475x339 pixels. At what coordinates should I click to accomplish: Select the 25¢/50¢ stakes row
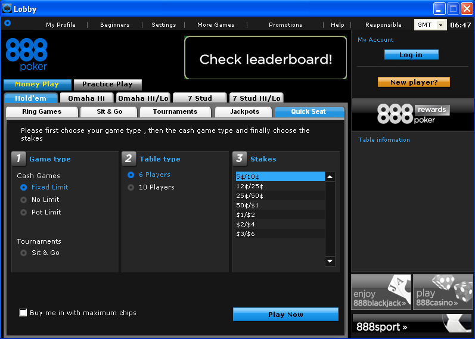[280, 195]
